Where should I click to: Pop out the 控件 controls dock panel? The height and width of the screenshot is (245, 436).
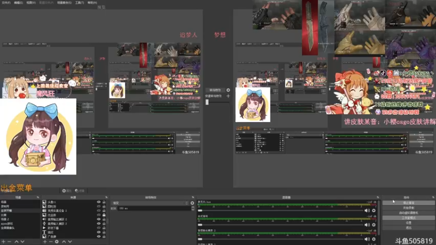(x=433, y=197)
